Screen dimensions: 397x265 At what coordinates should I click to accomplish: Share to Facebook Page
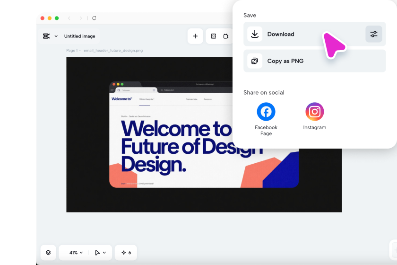(266, 119)
